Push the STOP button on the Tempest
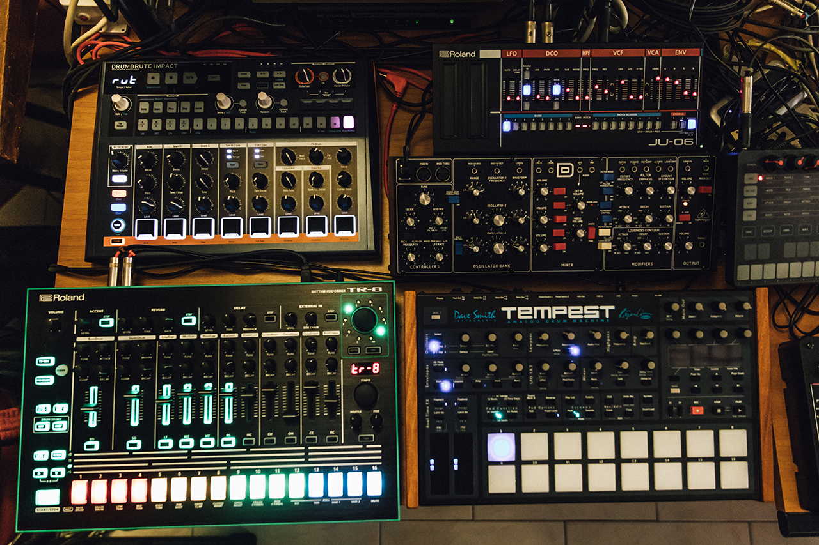Screen dimensions: 819x545 point(719,410)
